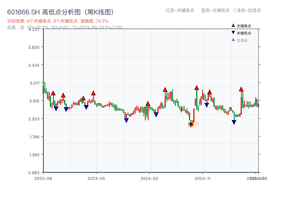Toggle the circle beside 浅色-过滤点
This screenshot has height=215, width=287.
(x=235, y=10)
